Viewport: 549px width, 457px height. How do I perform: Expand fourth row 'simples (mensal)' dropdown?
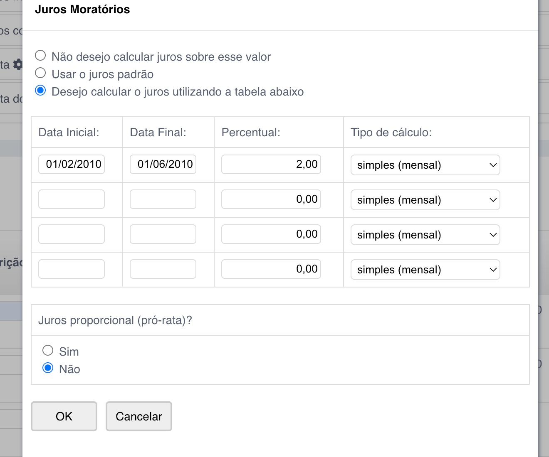pyautogui.click(x=425, y=270)
